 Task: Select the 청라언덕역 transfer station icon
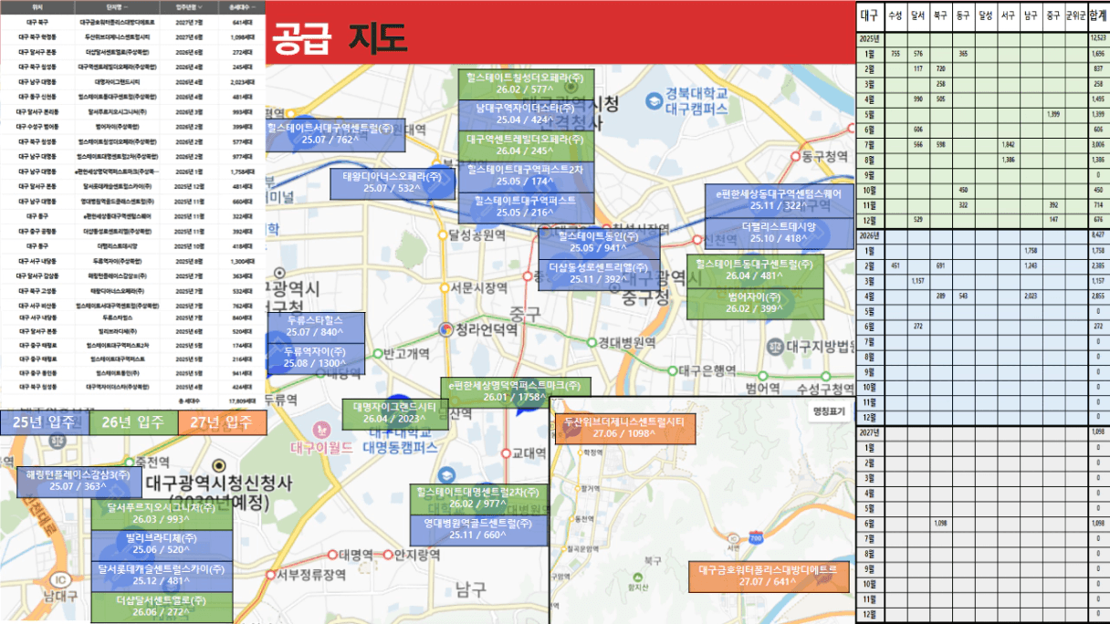click(x=446, y=328)
